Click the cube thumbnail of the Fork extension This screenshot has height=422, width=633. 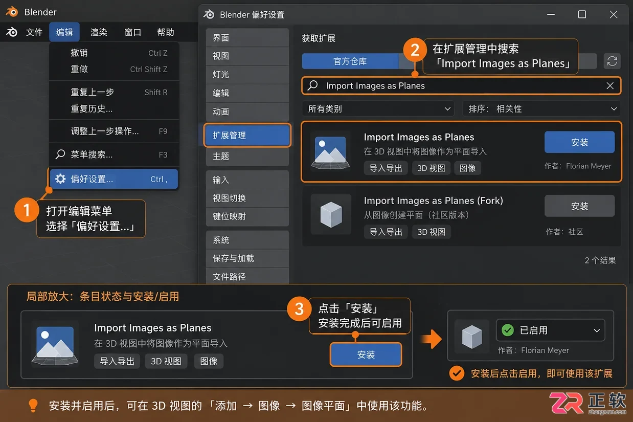[x=331, y=214]
